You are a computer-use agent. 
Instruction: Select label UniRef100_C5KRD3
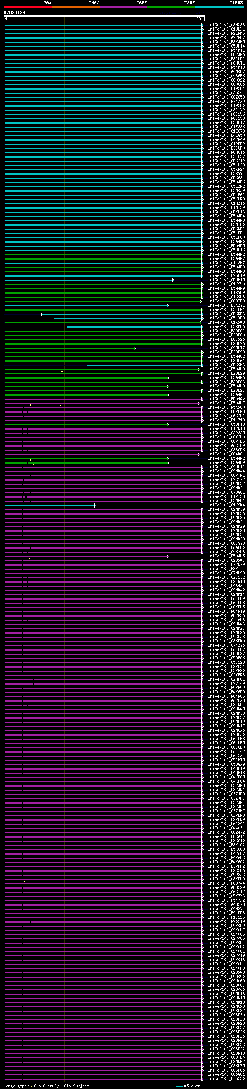[x=226, y=314]
